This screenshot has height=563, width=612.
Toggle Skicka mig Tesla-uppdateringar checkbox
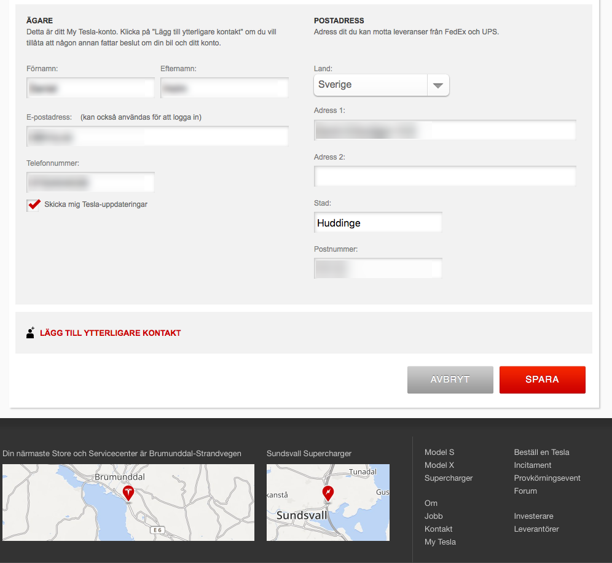point(34,204)
